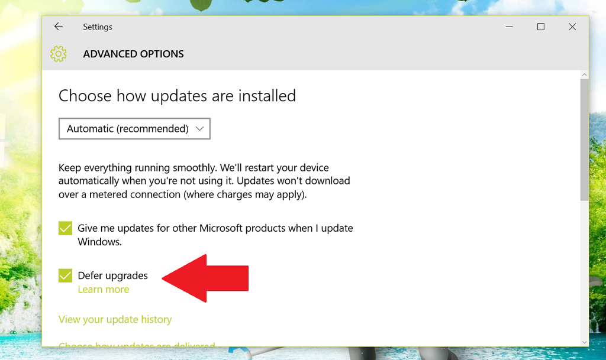The width and height of the screenshot is (606, 360).
Task: Click the ADVANCED OPTIONS header
Action: (133, 54)
